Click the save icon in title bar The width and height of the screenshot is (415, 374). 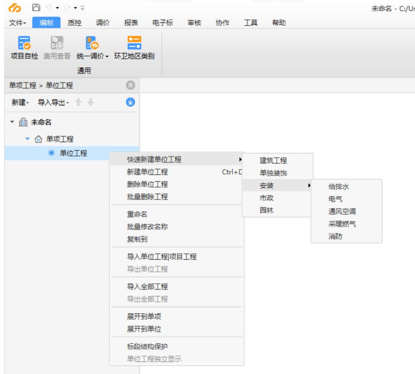coord(36,8)
